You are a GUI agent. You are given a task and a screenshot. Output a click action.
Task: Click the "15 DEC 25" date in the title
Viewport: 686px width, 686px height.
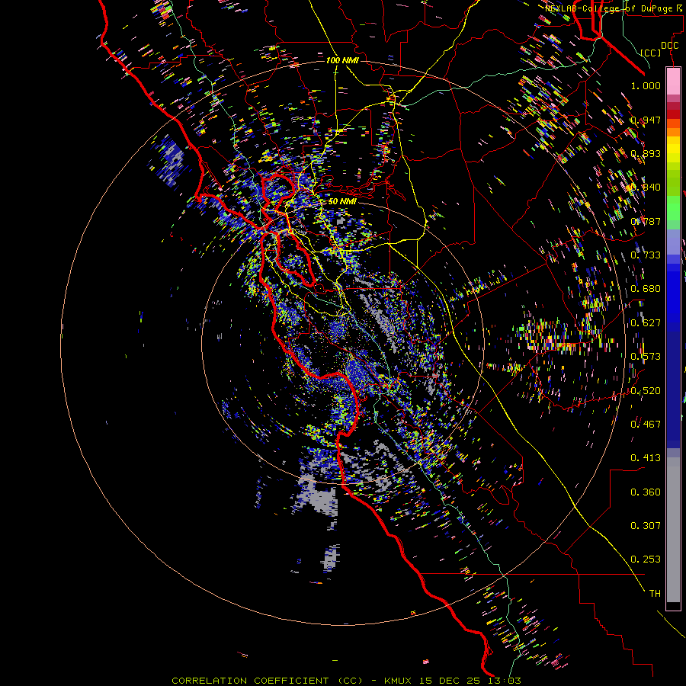point(449,681)
